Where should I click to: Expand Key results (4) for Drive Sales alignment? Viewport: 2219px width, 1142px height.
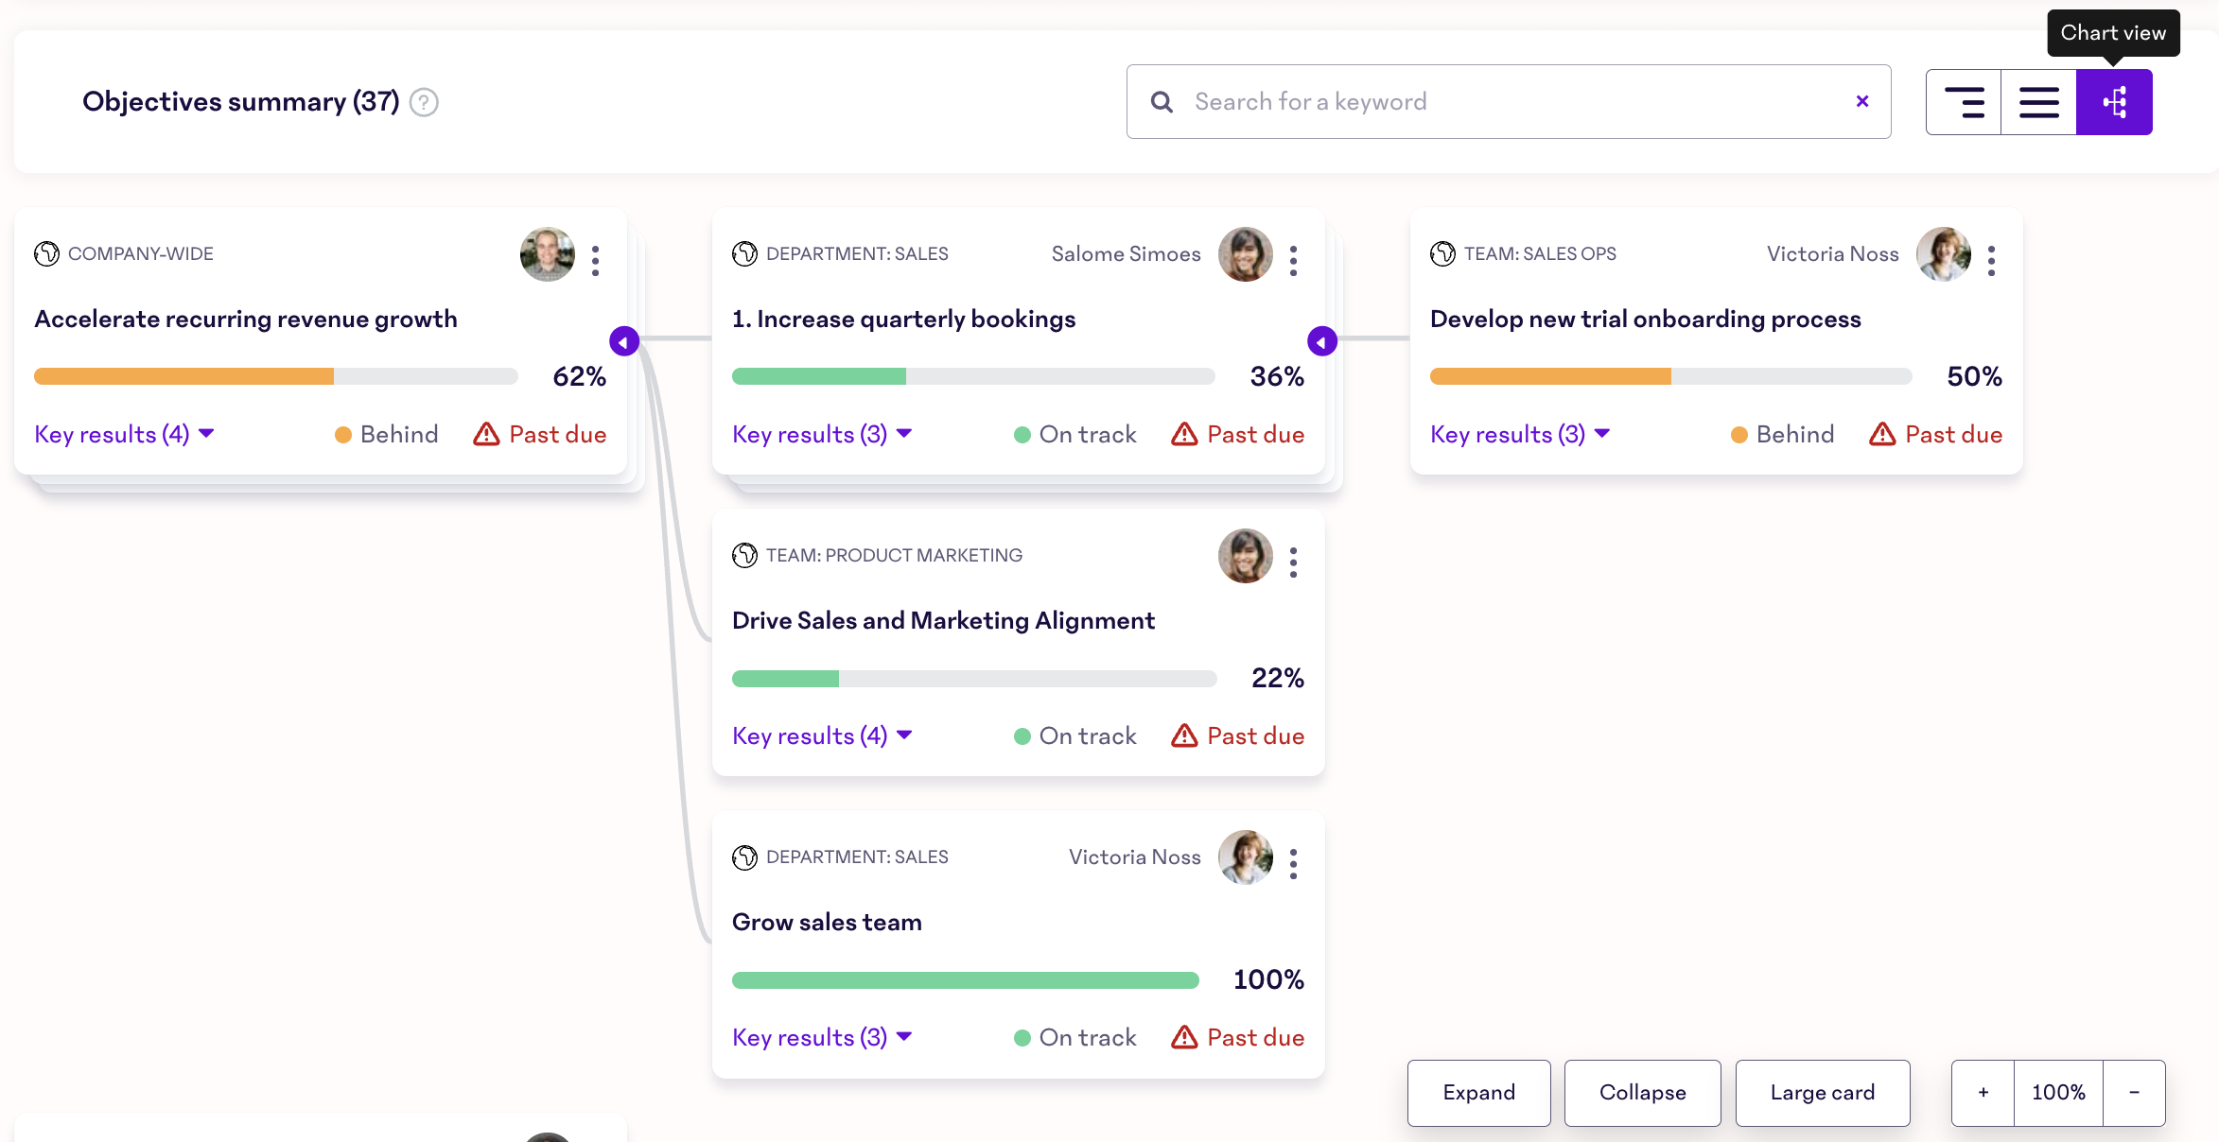tap(821, 735)
